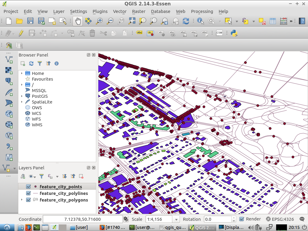Expand the PostGIS node
The width and height of the screenshot is (308, 231).
22,96
